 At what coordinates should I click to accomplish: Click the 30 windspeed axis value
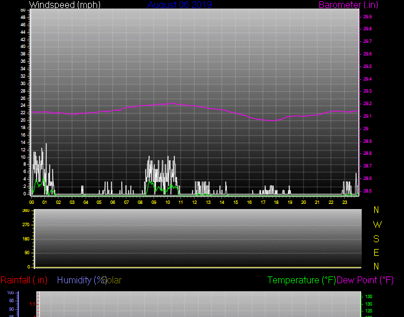coord(23,83)
